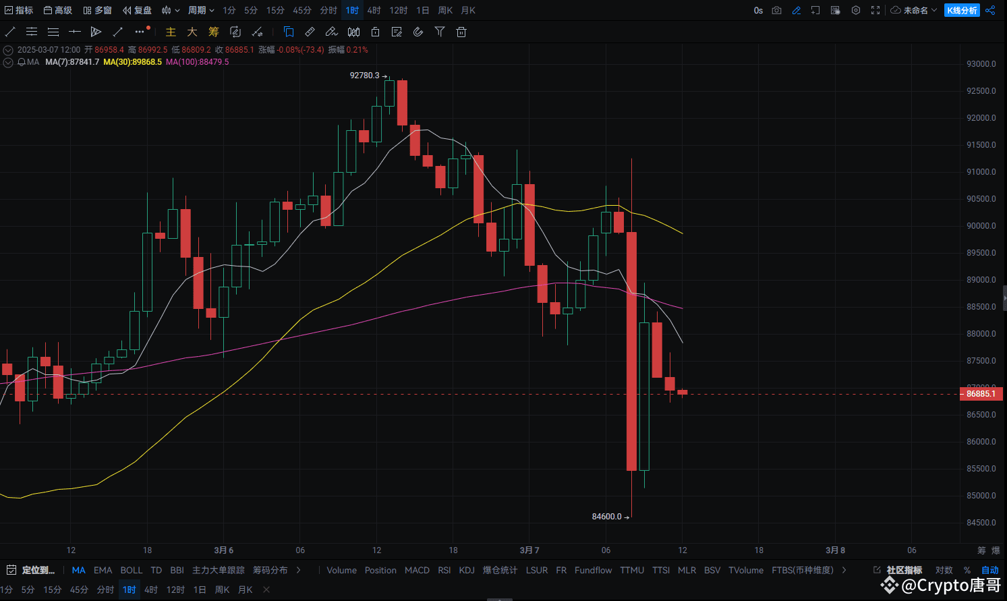Click the magnet snap icon

[x=418, y=32]
